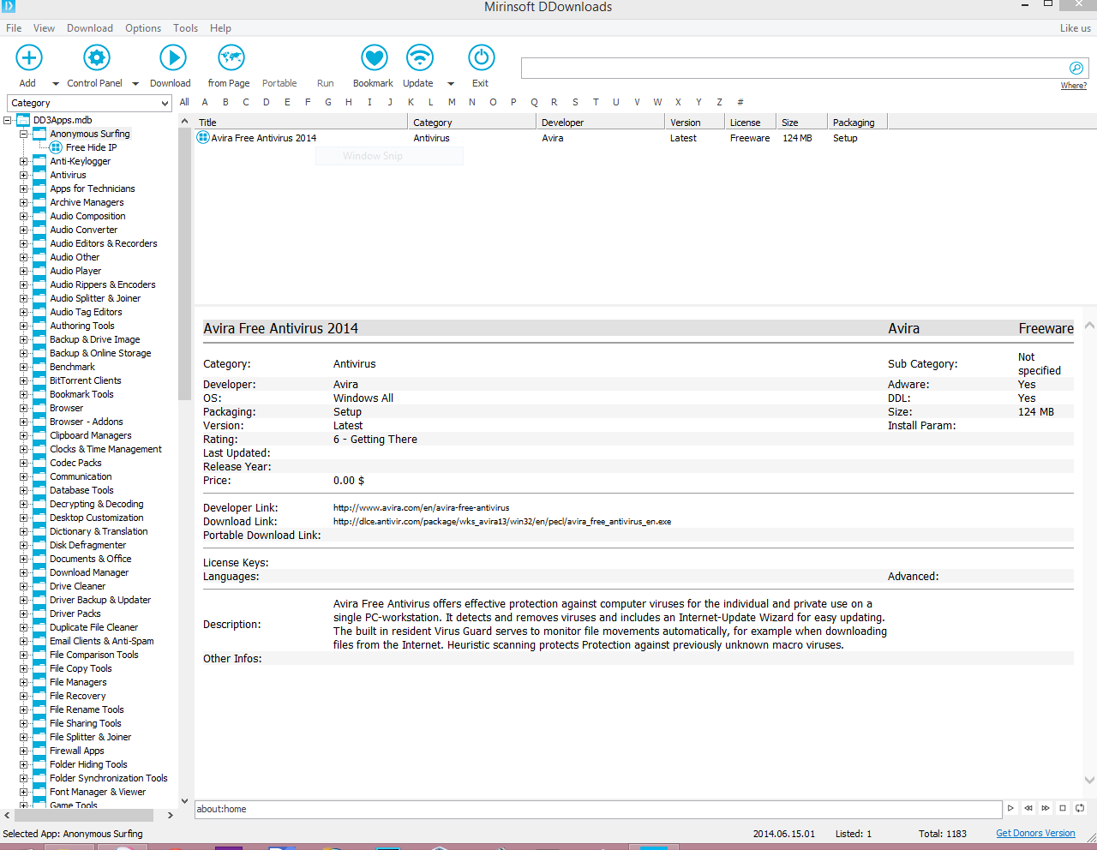Expand the Anti-Keylogger tree node
The width and height of the screenshot is (1097, 850).
click(23, 161)
